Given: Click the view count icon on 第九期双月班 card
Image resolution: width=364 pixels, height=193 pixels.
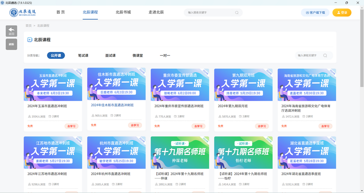Looking at the screenshot, I should [220, 117].
